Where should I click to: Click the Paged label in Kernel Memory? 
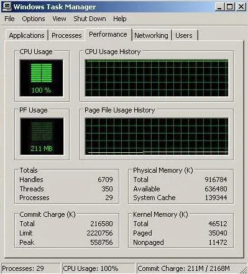point(142,233)
